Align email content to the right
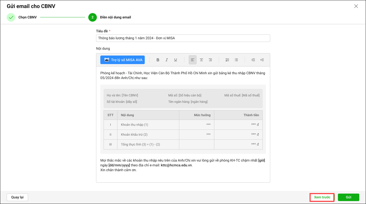366x204 pixels. [x=210, y=60]
